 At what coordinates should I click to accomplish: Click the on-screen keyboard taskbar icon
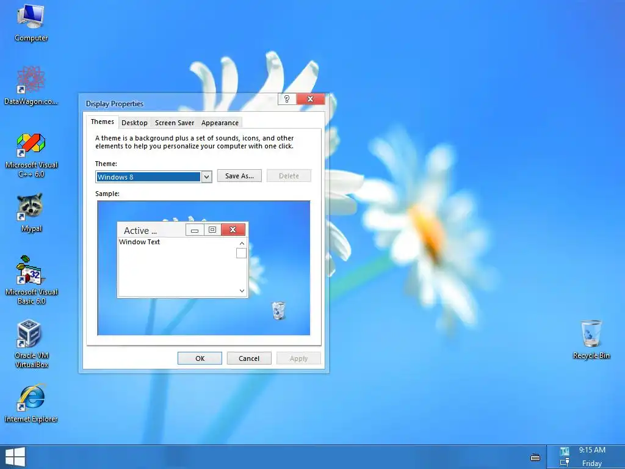click(535, 457)
